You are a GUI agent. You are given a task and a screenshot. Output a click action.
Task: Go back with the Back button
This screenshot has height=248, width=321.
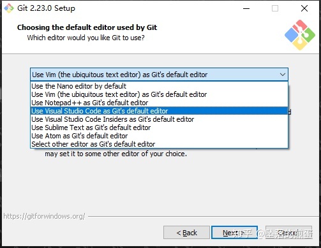186,233
